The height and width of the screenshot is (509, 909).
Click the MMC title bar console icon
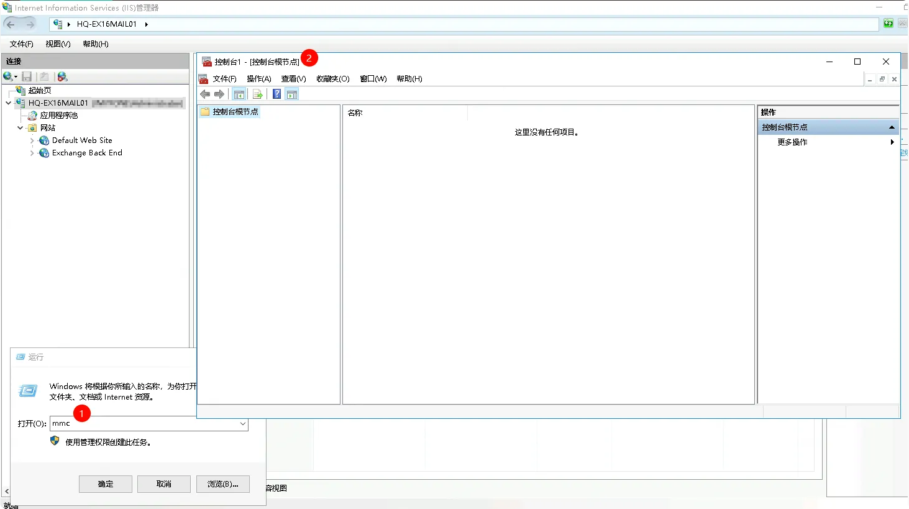point(207,62)
